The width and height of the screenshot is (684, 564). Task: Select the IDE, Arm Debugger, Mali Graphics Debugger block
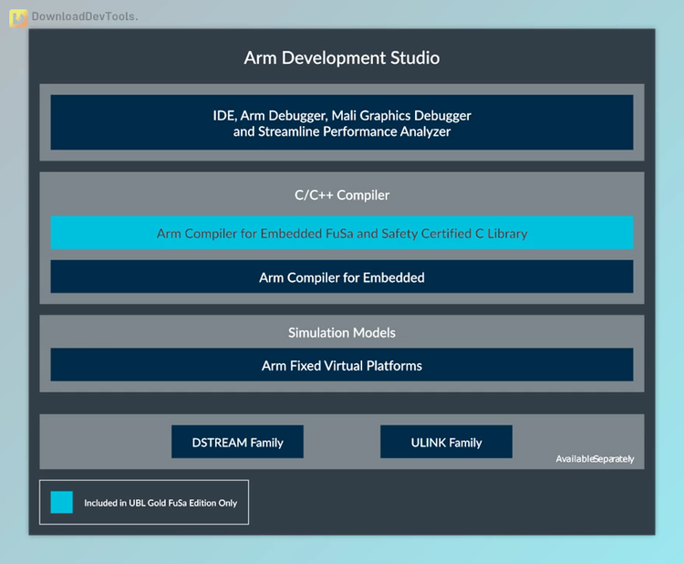[x=342, y=122]
